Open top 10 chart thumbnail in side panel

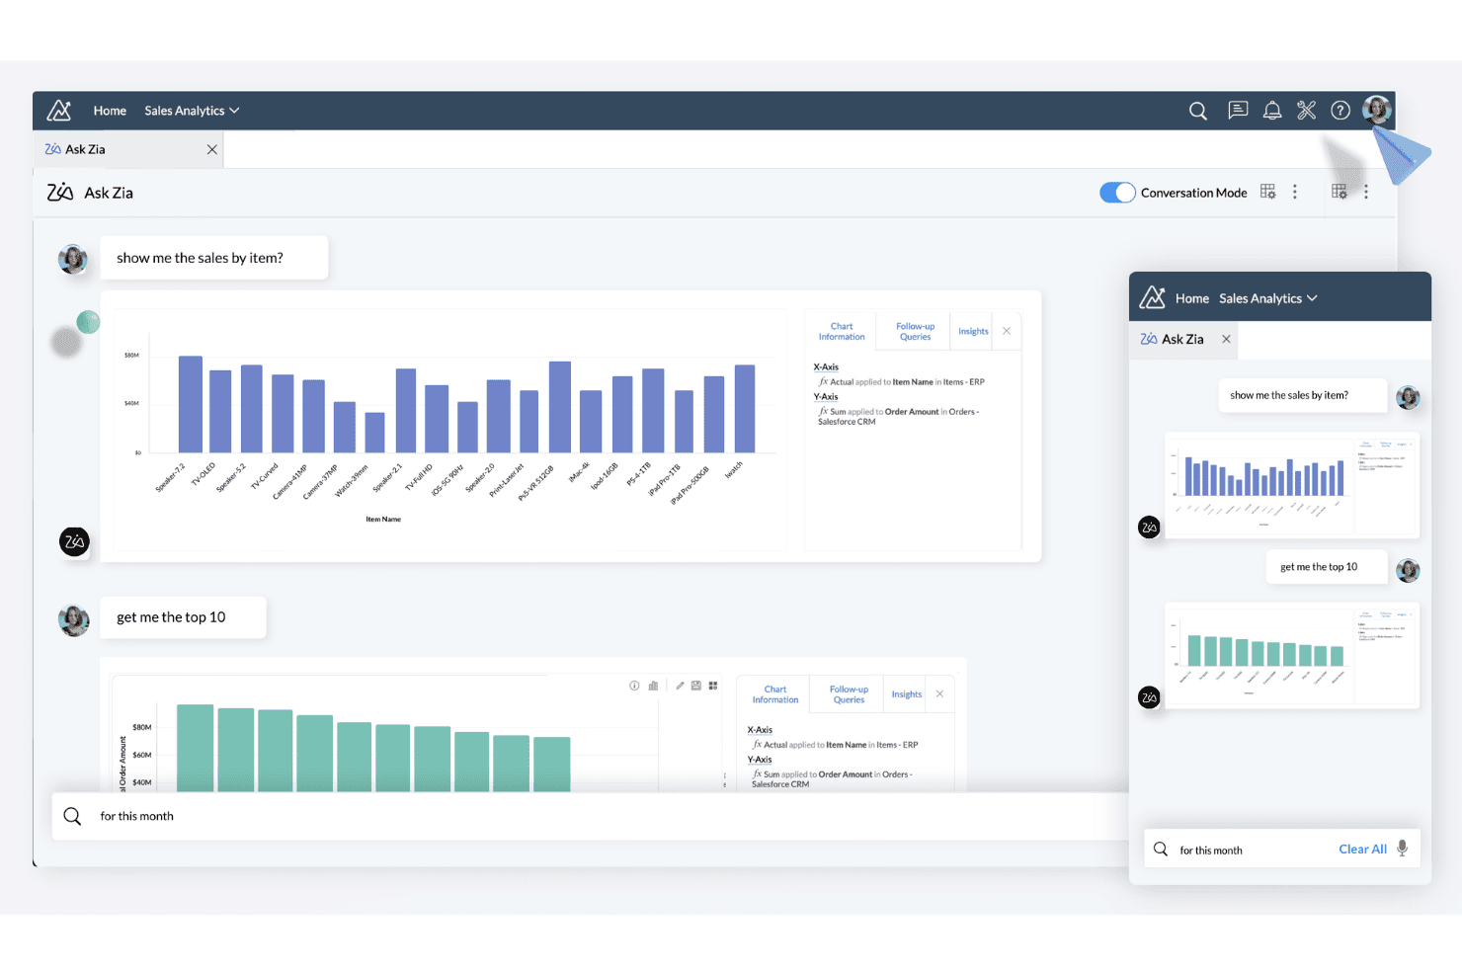pyautogui.click(x=1292, y=655)
